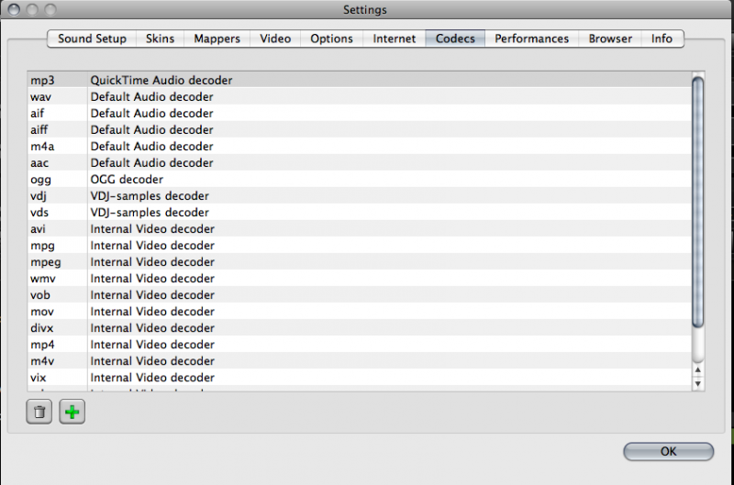Select the Video tab
This screenshot has width=734, height=485.
pos(275,39)
